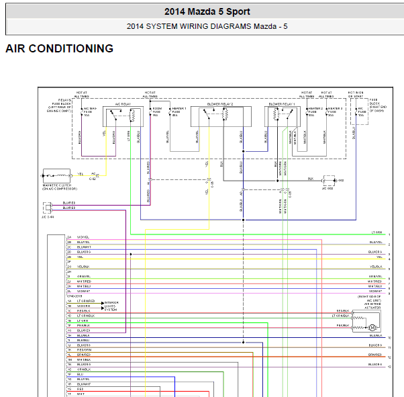Click 'BLK' wire label near ground connector
The width and height of the screenshot is (404, 397).
[x=311, y=179]
